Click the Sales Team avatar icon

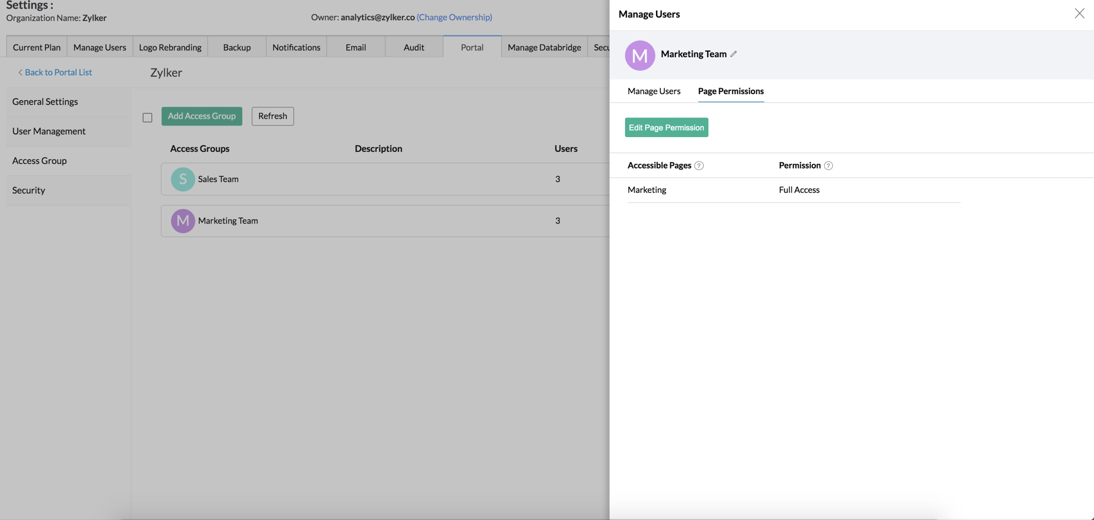pos(182,179)
